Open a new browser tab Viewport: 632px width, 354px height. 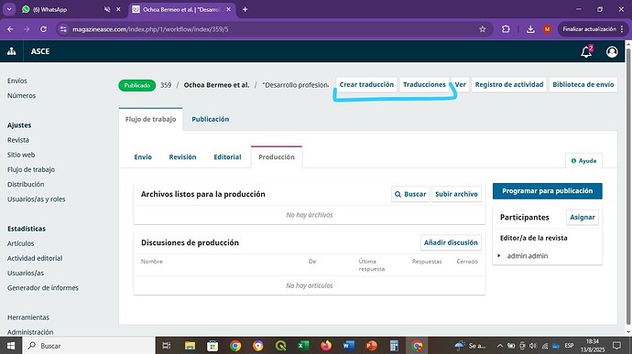pyautogui.click(x=245, y=9)
